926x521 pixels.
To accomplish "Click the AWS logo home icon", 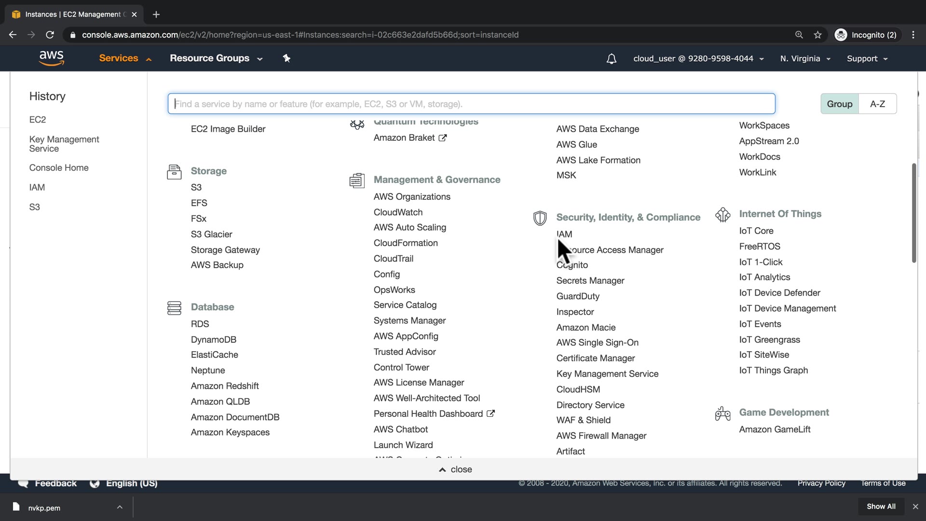I will tap(52, 58).
